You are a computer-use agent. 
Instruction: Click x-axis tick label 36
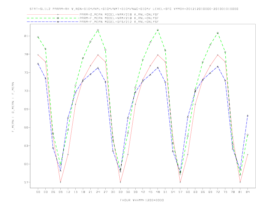point(128,192)
